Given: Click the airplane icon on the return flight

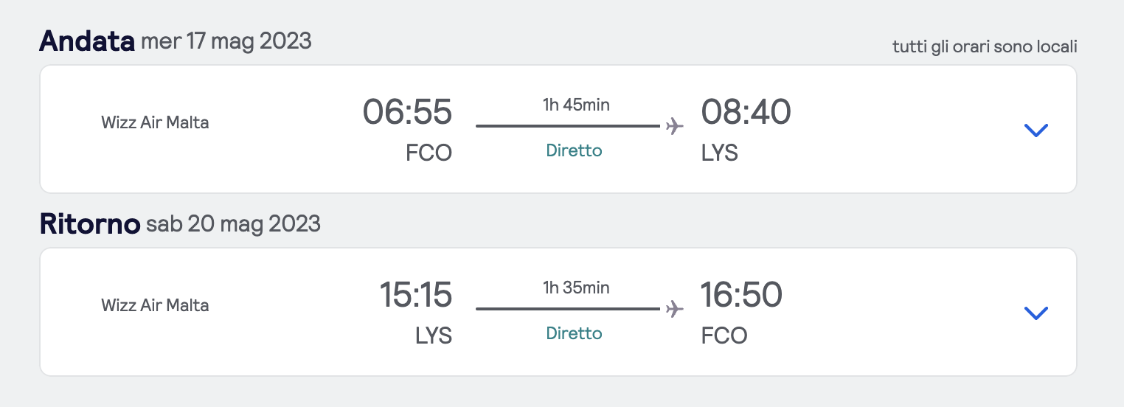Looking at the screenshot, I should (x=674, y=308).
